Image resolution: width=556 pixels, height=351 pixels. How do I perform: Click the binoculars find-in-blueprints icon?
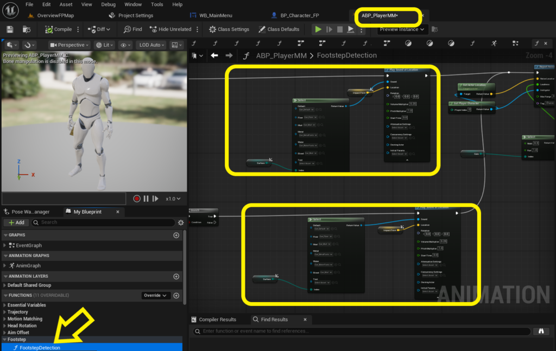[x=541, y=331]
